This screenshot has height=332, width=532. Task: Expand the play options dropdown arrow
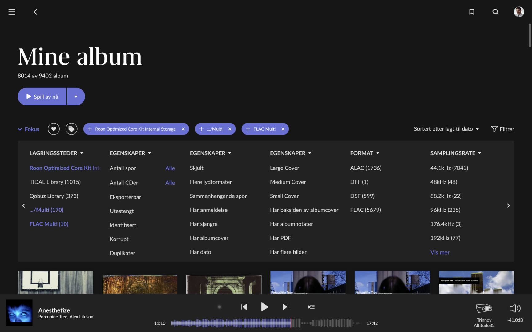76,97
